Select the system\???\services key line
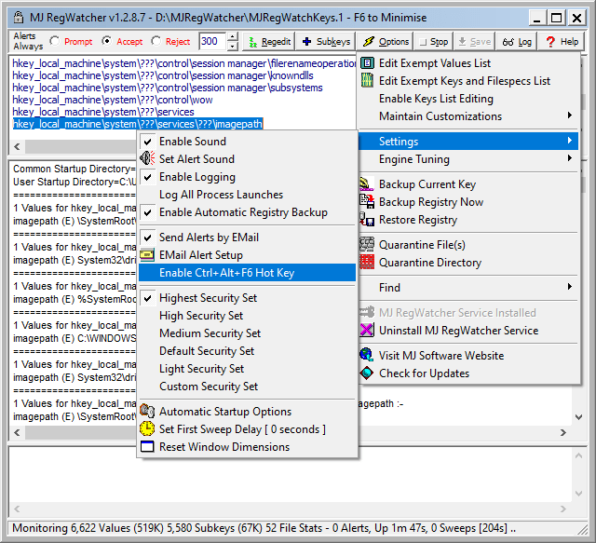596x543 pixels. (103, 112)
